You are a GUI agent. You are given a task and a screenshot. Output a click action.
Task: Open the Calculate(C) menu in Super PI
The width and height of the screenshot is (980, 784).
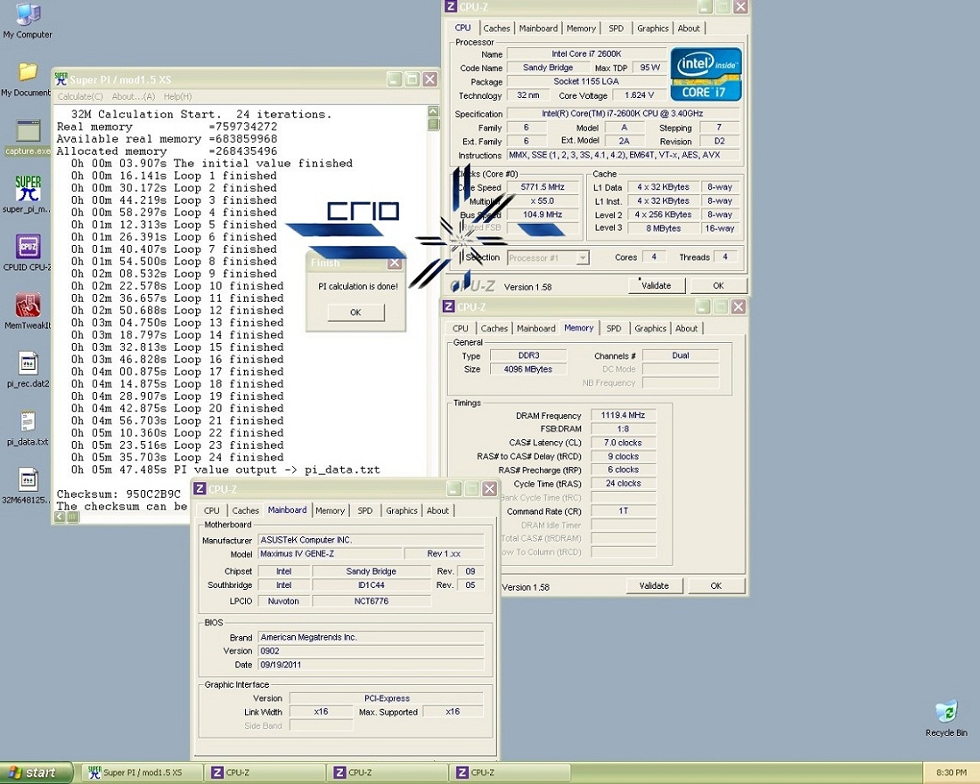tap(80, 96)
